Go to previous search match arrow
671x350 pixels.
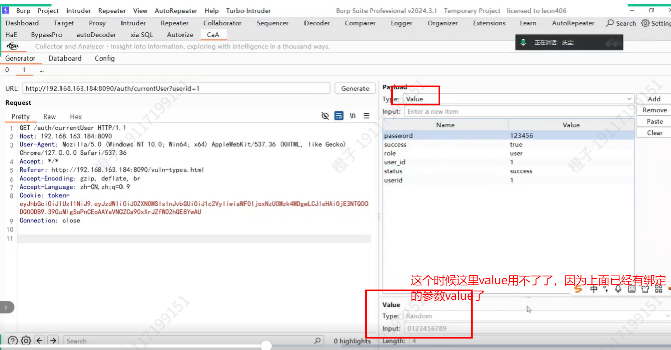point(40,341)
